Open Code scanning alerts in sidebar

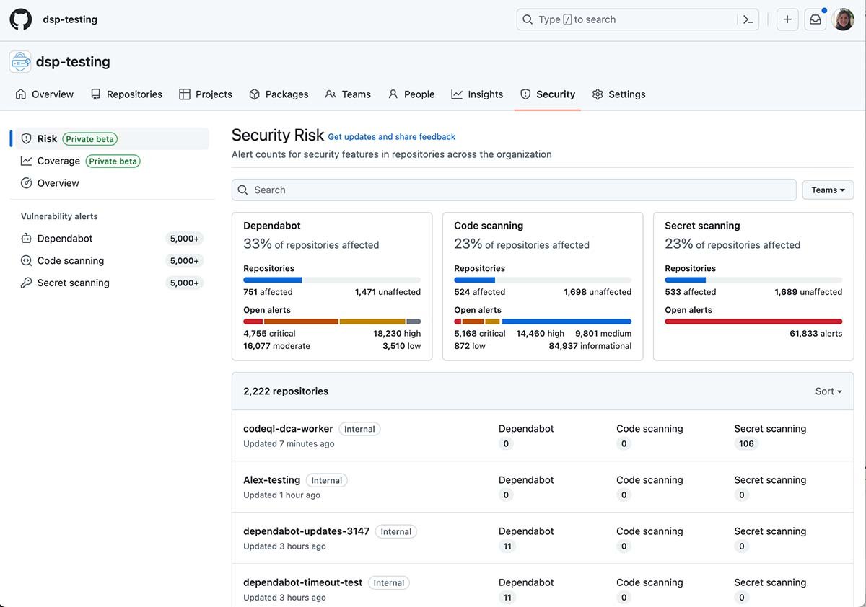tap(70, 261)
